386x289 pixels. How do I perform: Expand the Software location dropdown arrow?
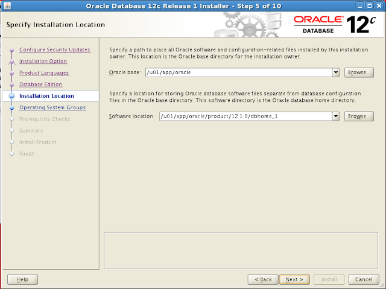[x=336, y=116]
